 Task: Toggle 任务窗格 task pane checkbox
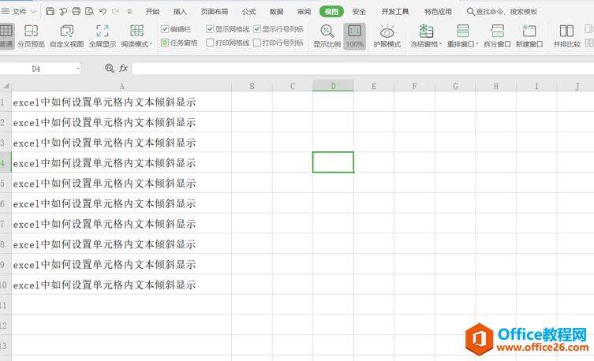coord(164,43)
